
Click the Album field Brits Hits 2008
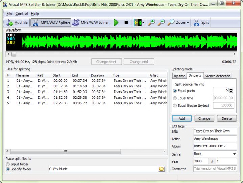coord(215,146)
